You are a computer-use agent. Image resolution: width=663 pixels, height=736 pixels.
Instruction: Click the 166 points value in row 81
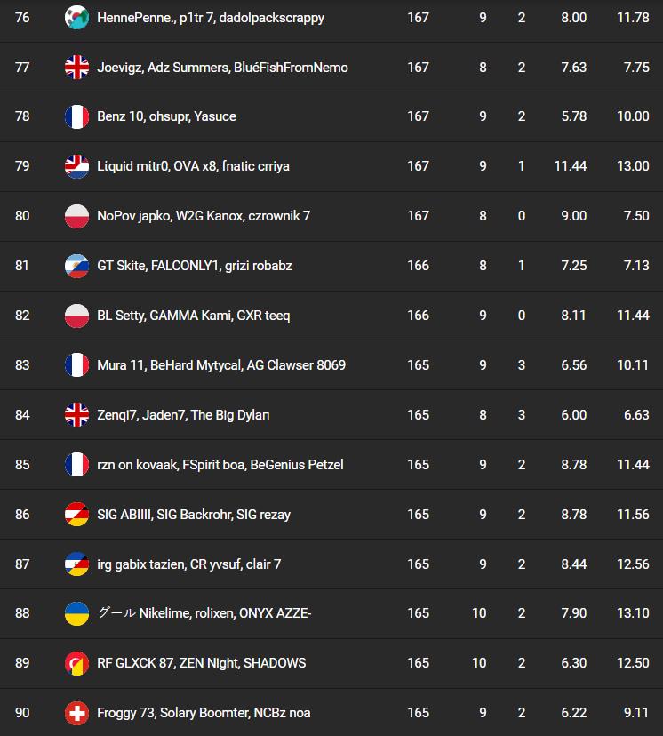click(x=418, y=266)
